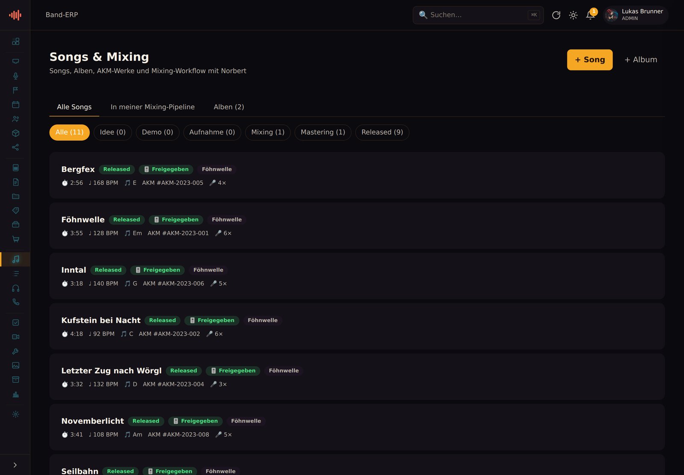The image size is (684, 475).
Task: Open the settings gear icon in sidebar
Action: pyautogui.click(x=15, y=414)
